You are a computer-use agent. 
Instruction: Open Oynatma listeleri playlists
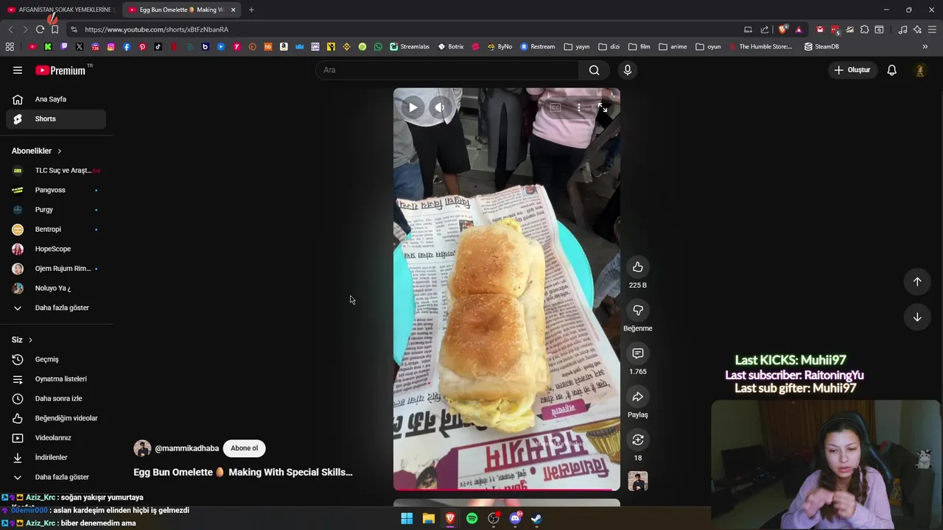point(56,379)
